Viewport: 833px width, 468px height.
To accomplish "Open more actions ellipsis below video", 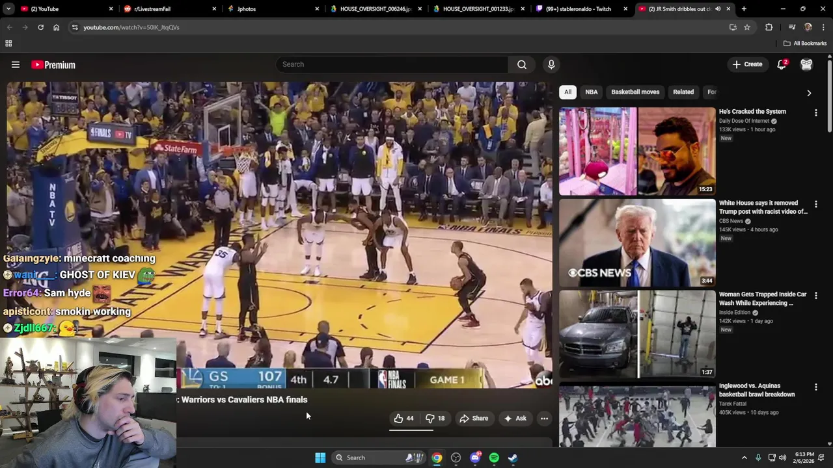I will pyautogui.click(x=544, y=418).
